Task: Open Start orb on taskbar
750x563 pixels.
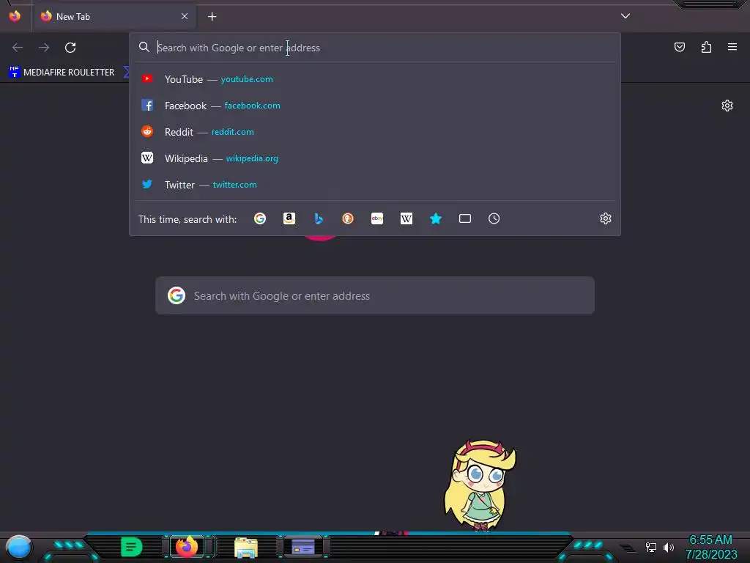Action: click(18, 548)
